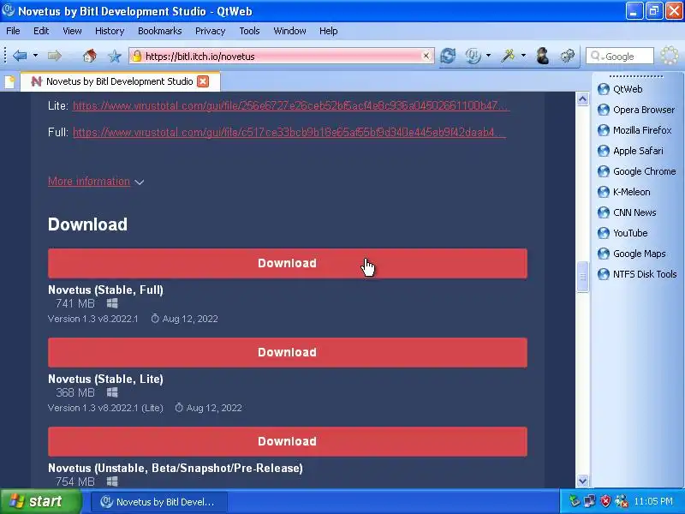685x514 pixels.
Task: Click the 'Version 1.3 v8.2022.1 (Lite)' text
Action: tap(105, 408)
